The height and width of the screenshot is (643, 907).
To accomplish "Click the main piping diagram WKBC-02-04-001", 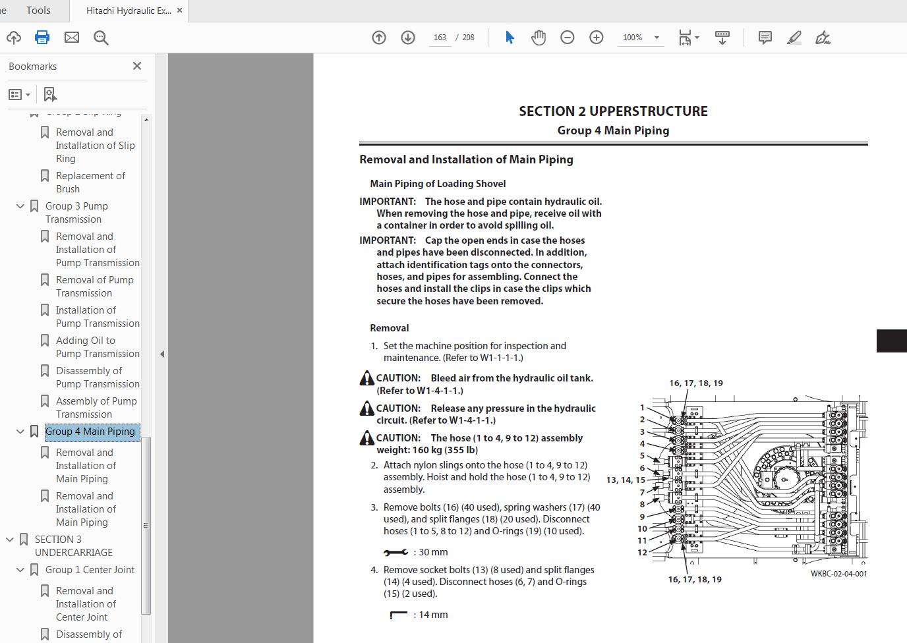I will point(759,480).
